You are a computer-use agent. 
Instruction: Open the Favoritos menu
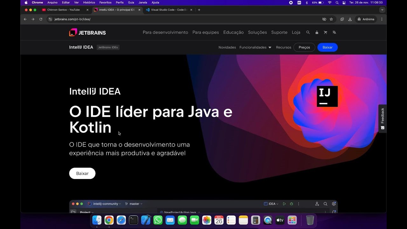click(105, 3)
